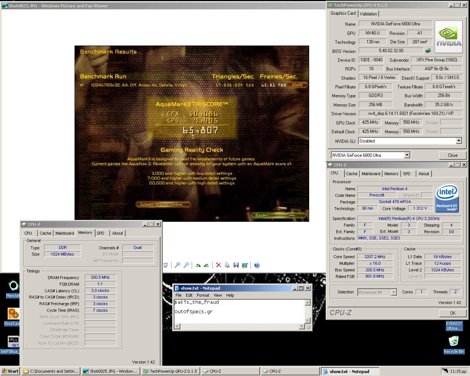Viewport: 470px width, 376px height.
Task: Print the picture
Action: click(227, 265)
